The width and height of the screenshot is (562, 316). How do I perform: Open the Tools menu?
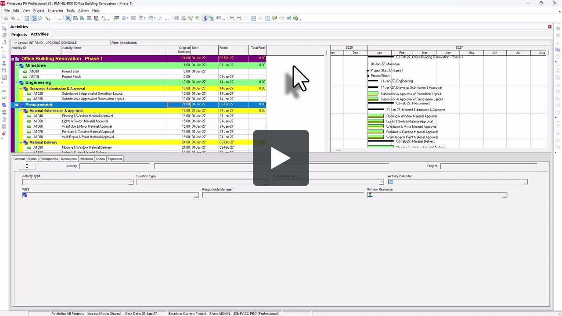(x=70, y=11)
